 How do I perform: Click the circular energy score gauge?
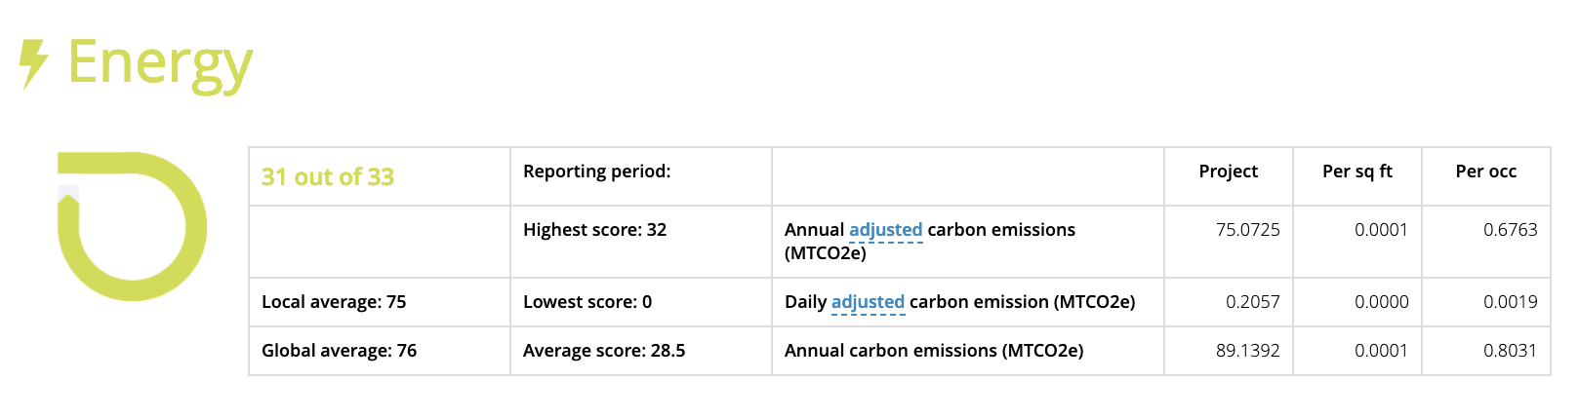tap(132, 226)
